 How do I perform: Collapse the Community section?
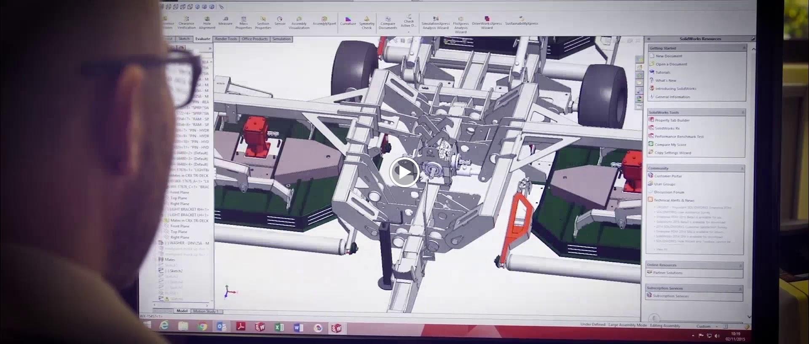742,168
